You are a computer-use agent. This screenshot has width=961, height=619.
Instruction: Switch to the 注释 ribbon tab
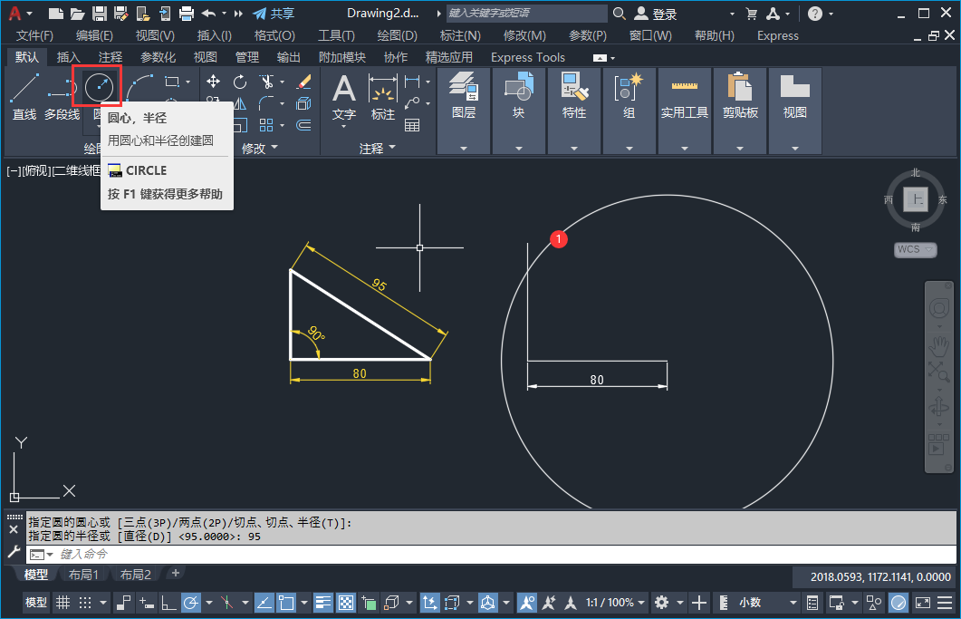tap(111, 57)
